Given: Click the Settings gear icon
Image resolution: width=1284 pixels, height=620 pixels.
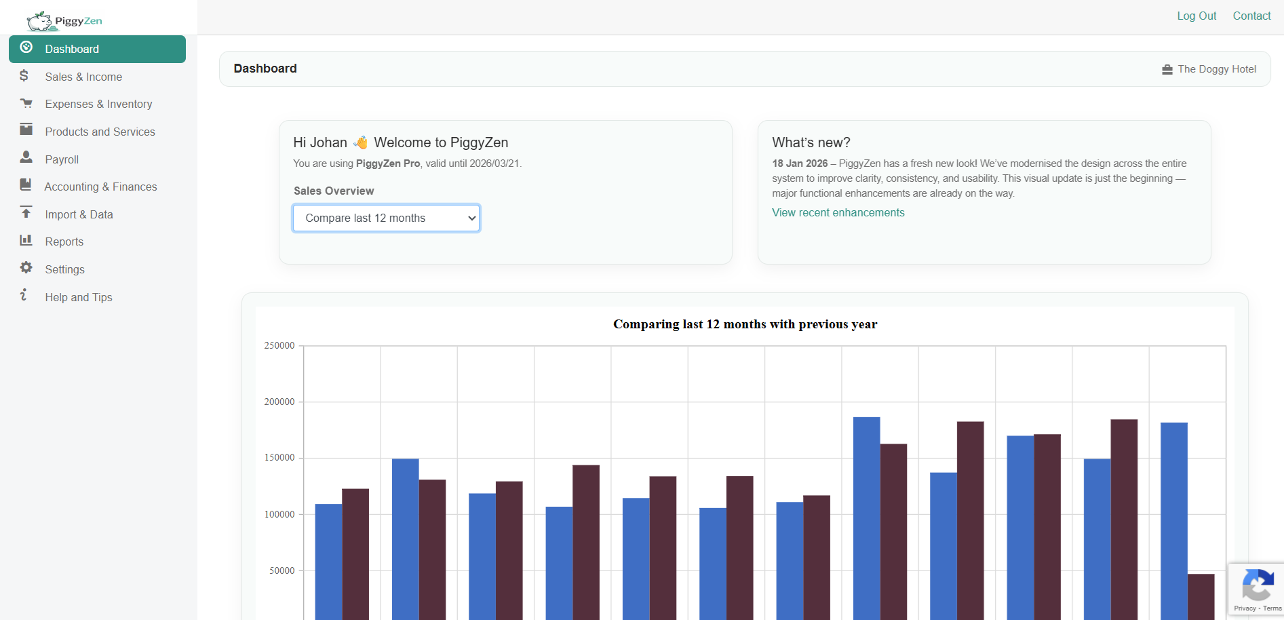Looking at the screenshot, I should click(x=26, y=268).
